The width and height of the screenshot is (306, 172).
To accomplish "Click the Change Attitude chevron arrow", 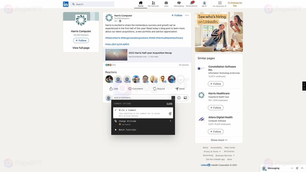I will (x=170, y=121).
